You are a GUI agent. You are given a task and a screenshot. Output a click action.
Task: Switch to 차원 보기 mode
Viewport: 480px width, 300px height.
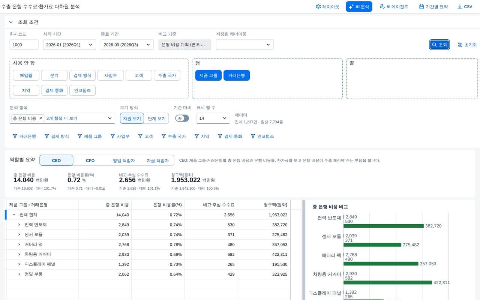pos(132,118)
